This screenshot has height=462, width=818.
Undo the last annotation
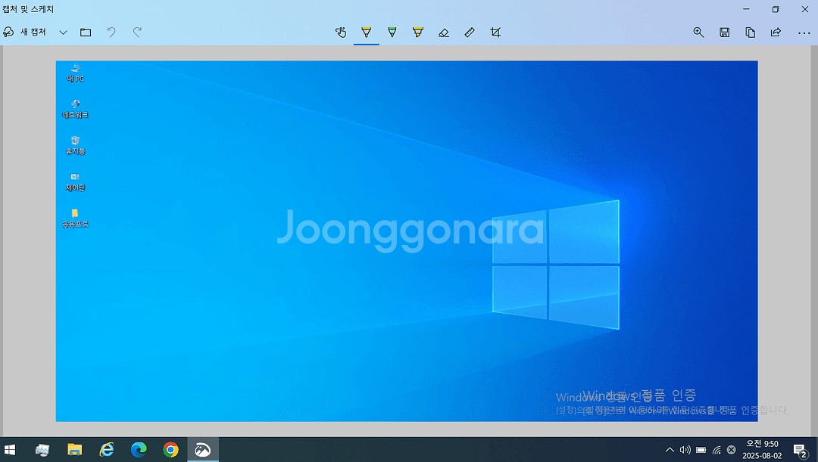[x=111, y=33]
